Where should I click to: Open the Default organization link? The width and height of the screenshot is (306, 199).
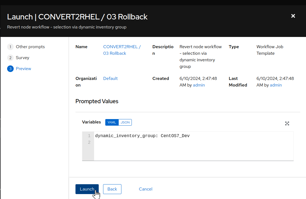point(110,78)
